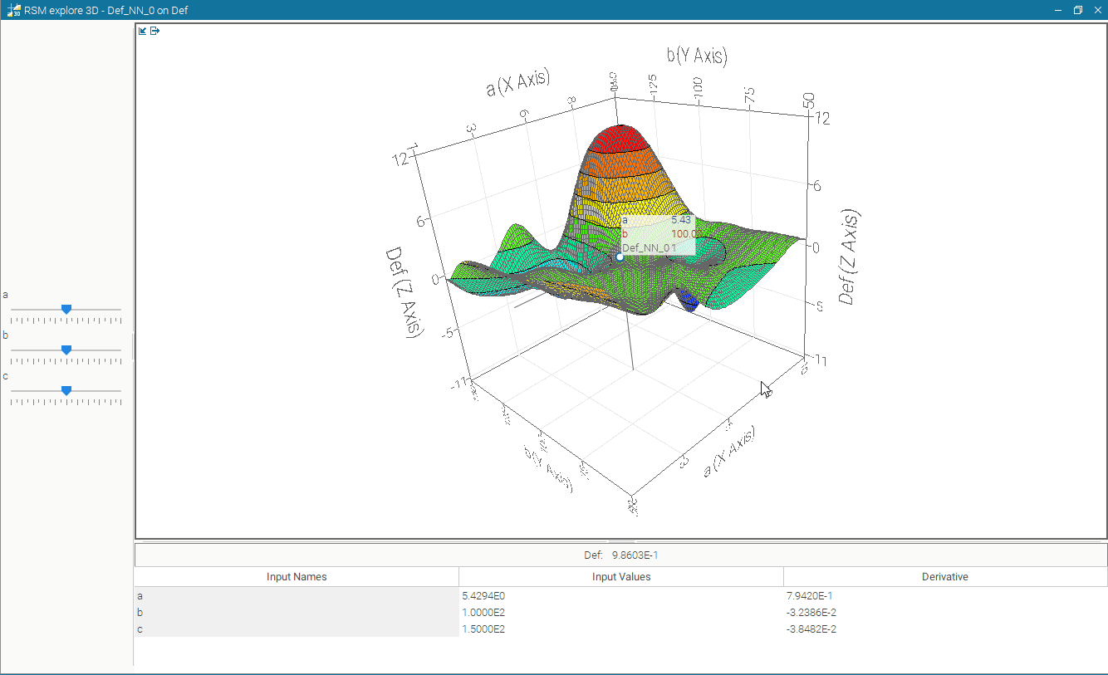
Task: Click the slider handle for variable c
Action: pyautogui.click(x=66, y=390)
